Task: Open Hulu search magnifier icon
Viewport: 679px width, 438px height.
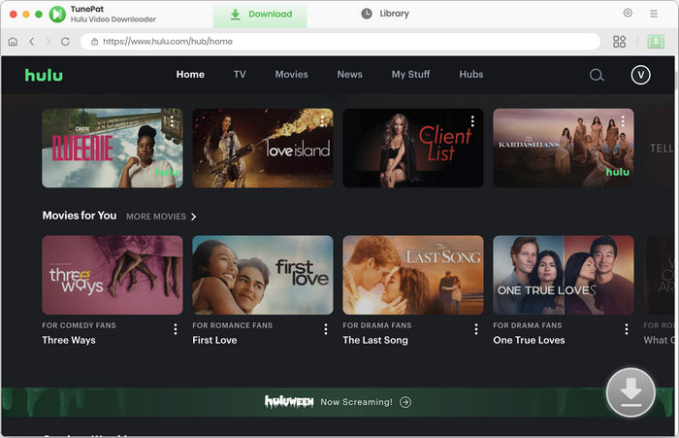Action: (x=597, y=75)
